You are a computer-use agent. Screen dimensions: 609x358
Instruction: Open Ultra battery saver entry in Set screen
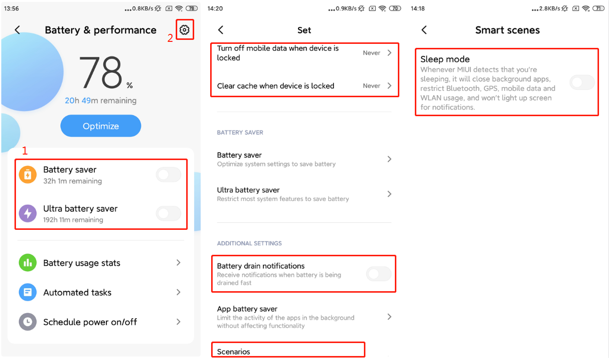pos(304,194)
